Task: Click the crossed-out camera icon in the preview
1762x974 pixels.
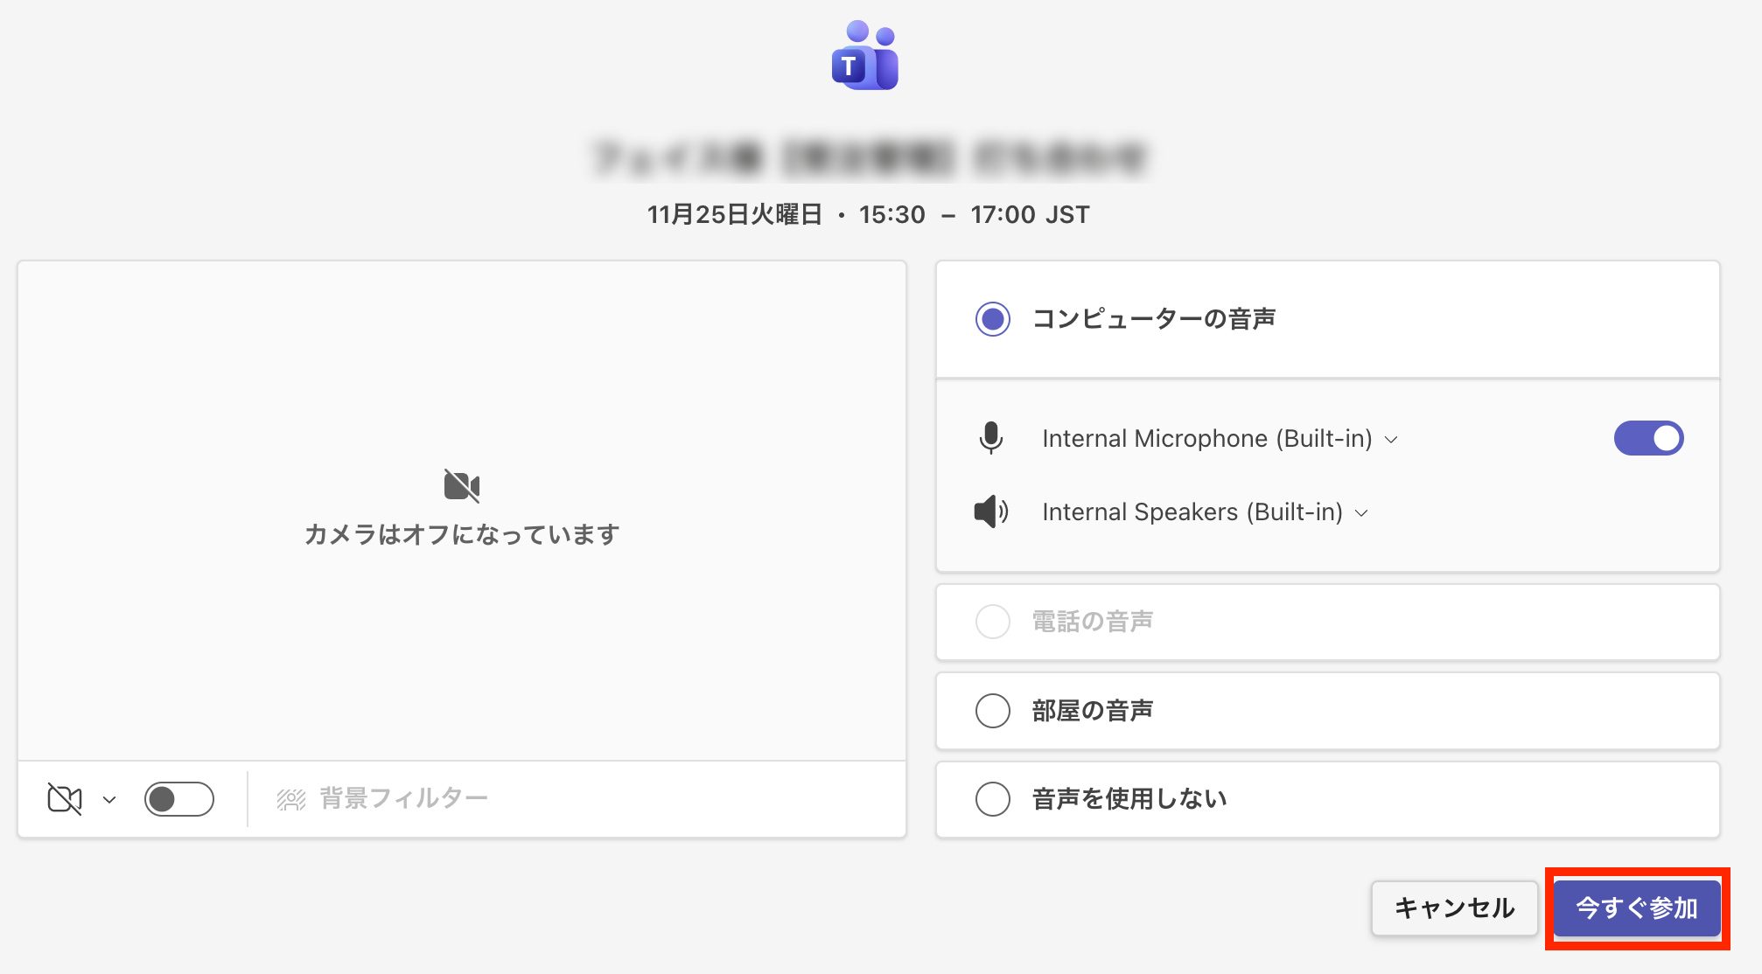Action: [462, 485]
